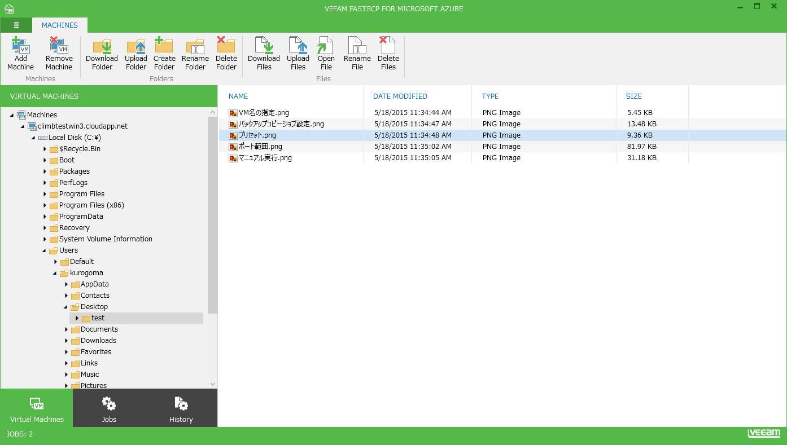Click the Upload Files icon
The width and height of the screenshot is (787, 445).
(298, 45)
